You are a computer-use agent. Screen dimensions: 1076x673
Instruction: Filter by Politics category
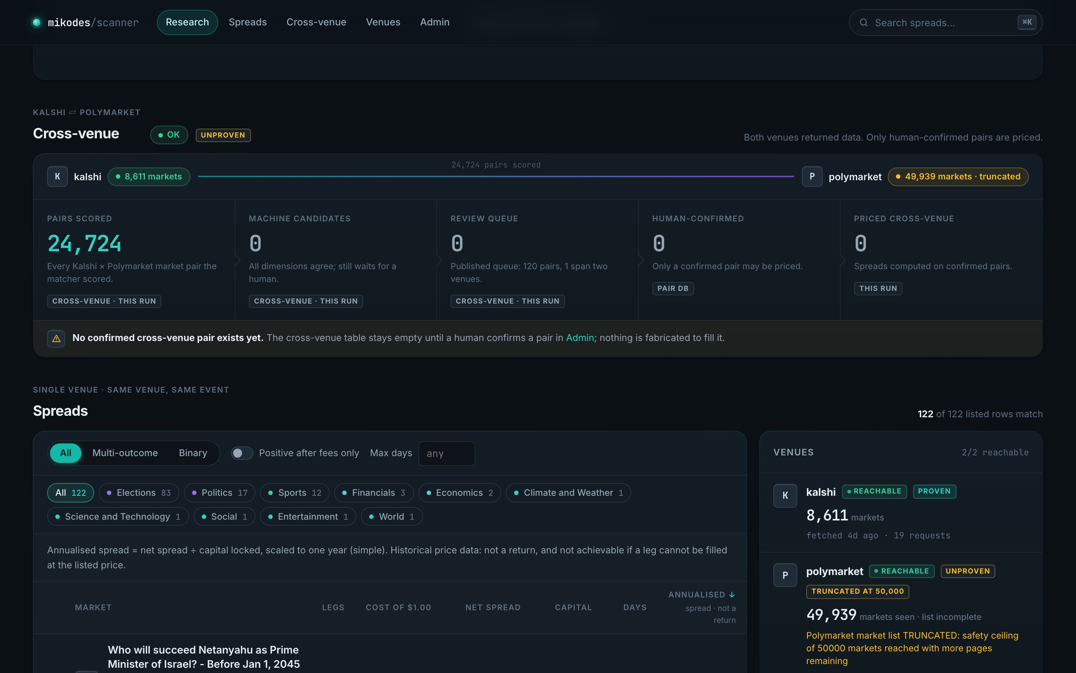coord(219,493)
